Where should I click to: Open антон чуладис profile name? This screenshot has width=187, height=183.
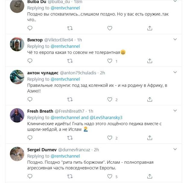pyautogui.click(x=43, y=73)
